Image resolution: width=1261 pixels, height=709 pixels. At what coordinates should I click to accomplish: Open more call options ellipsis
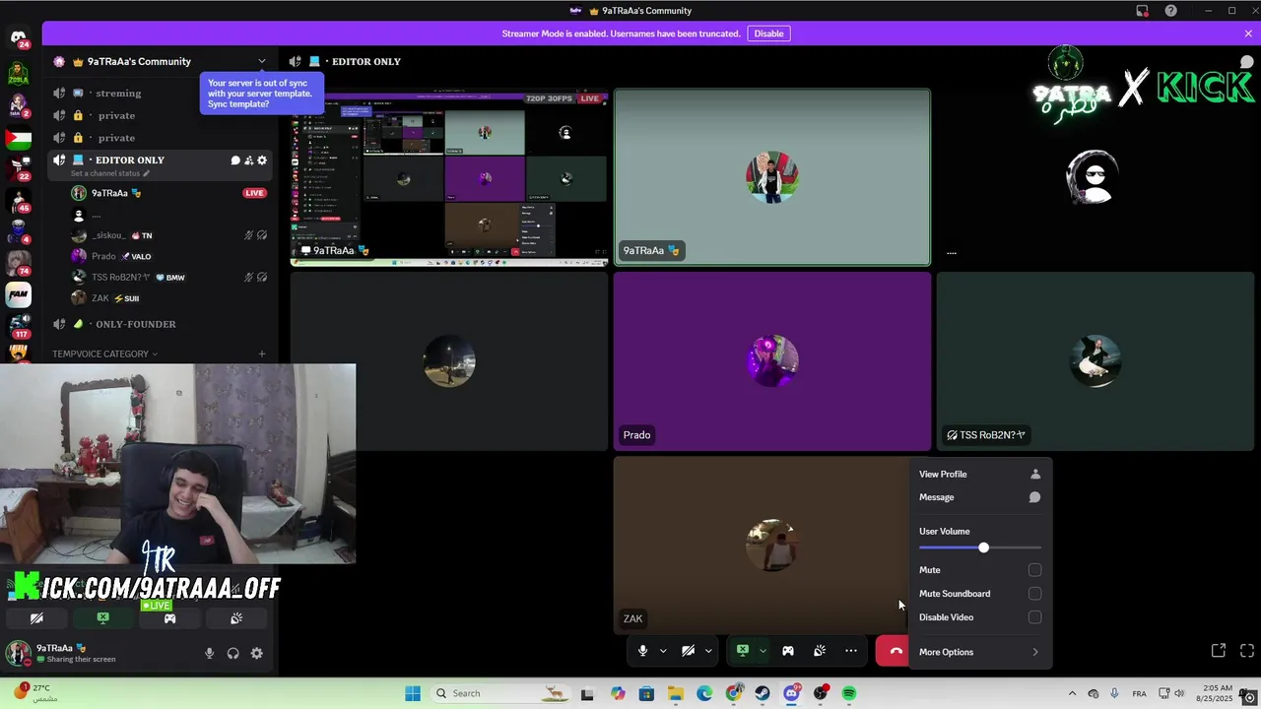tap(851, 651)
